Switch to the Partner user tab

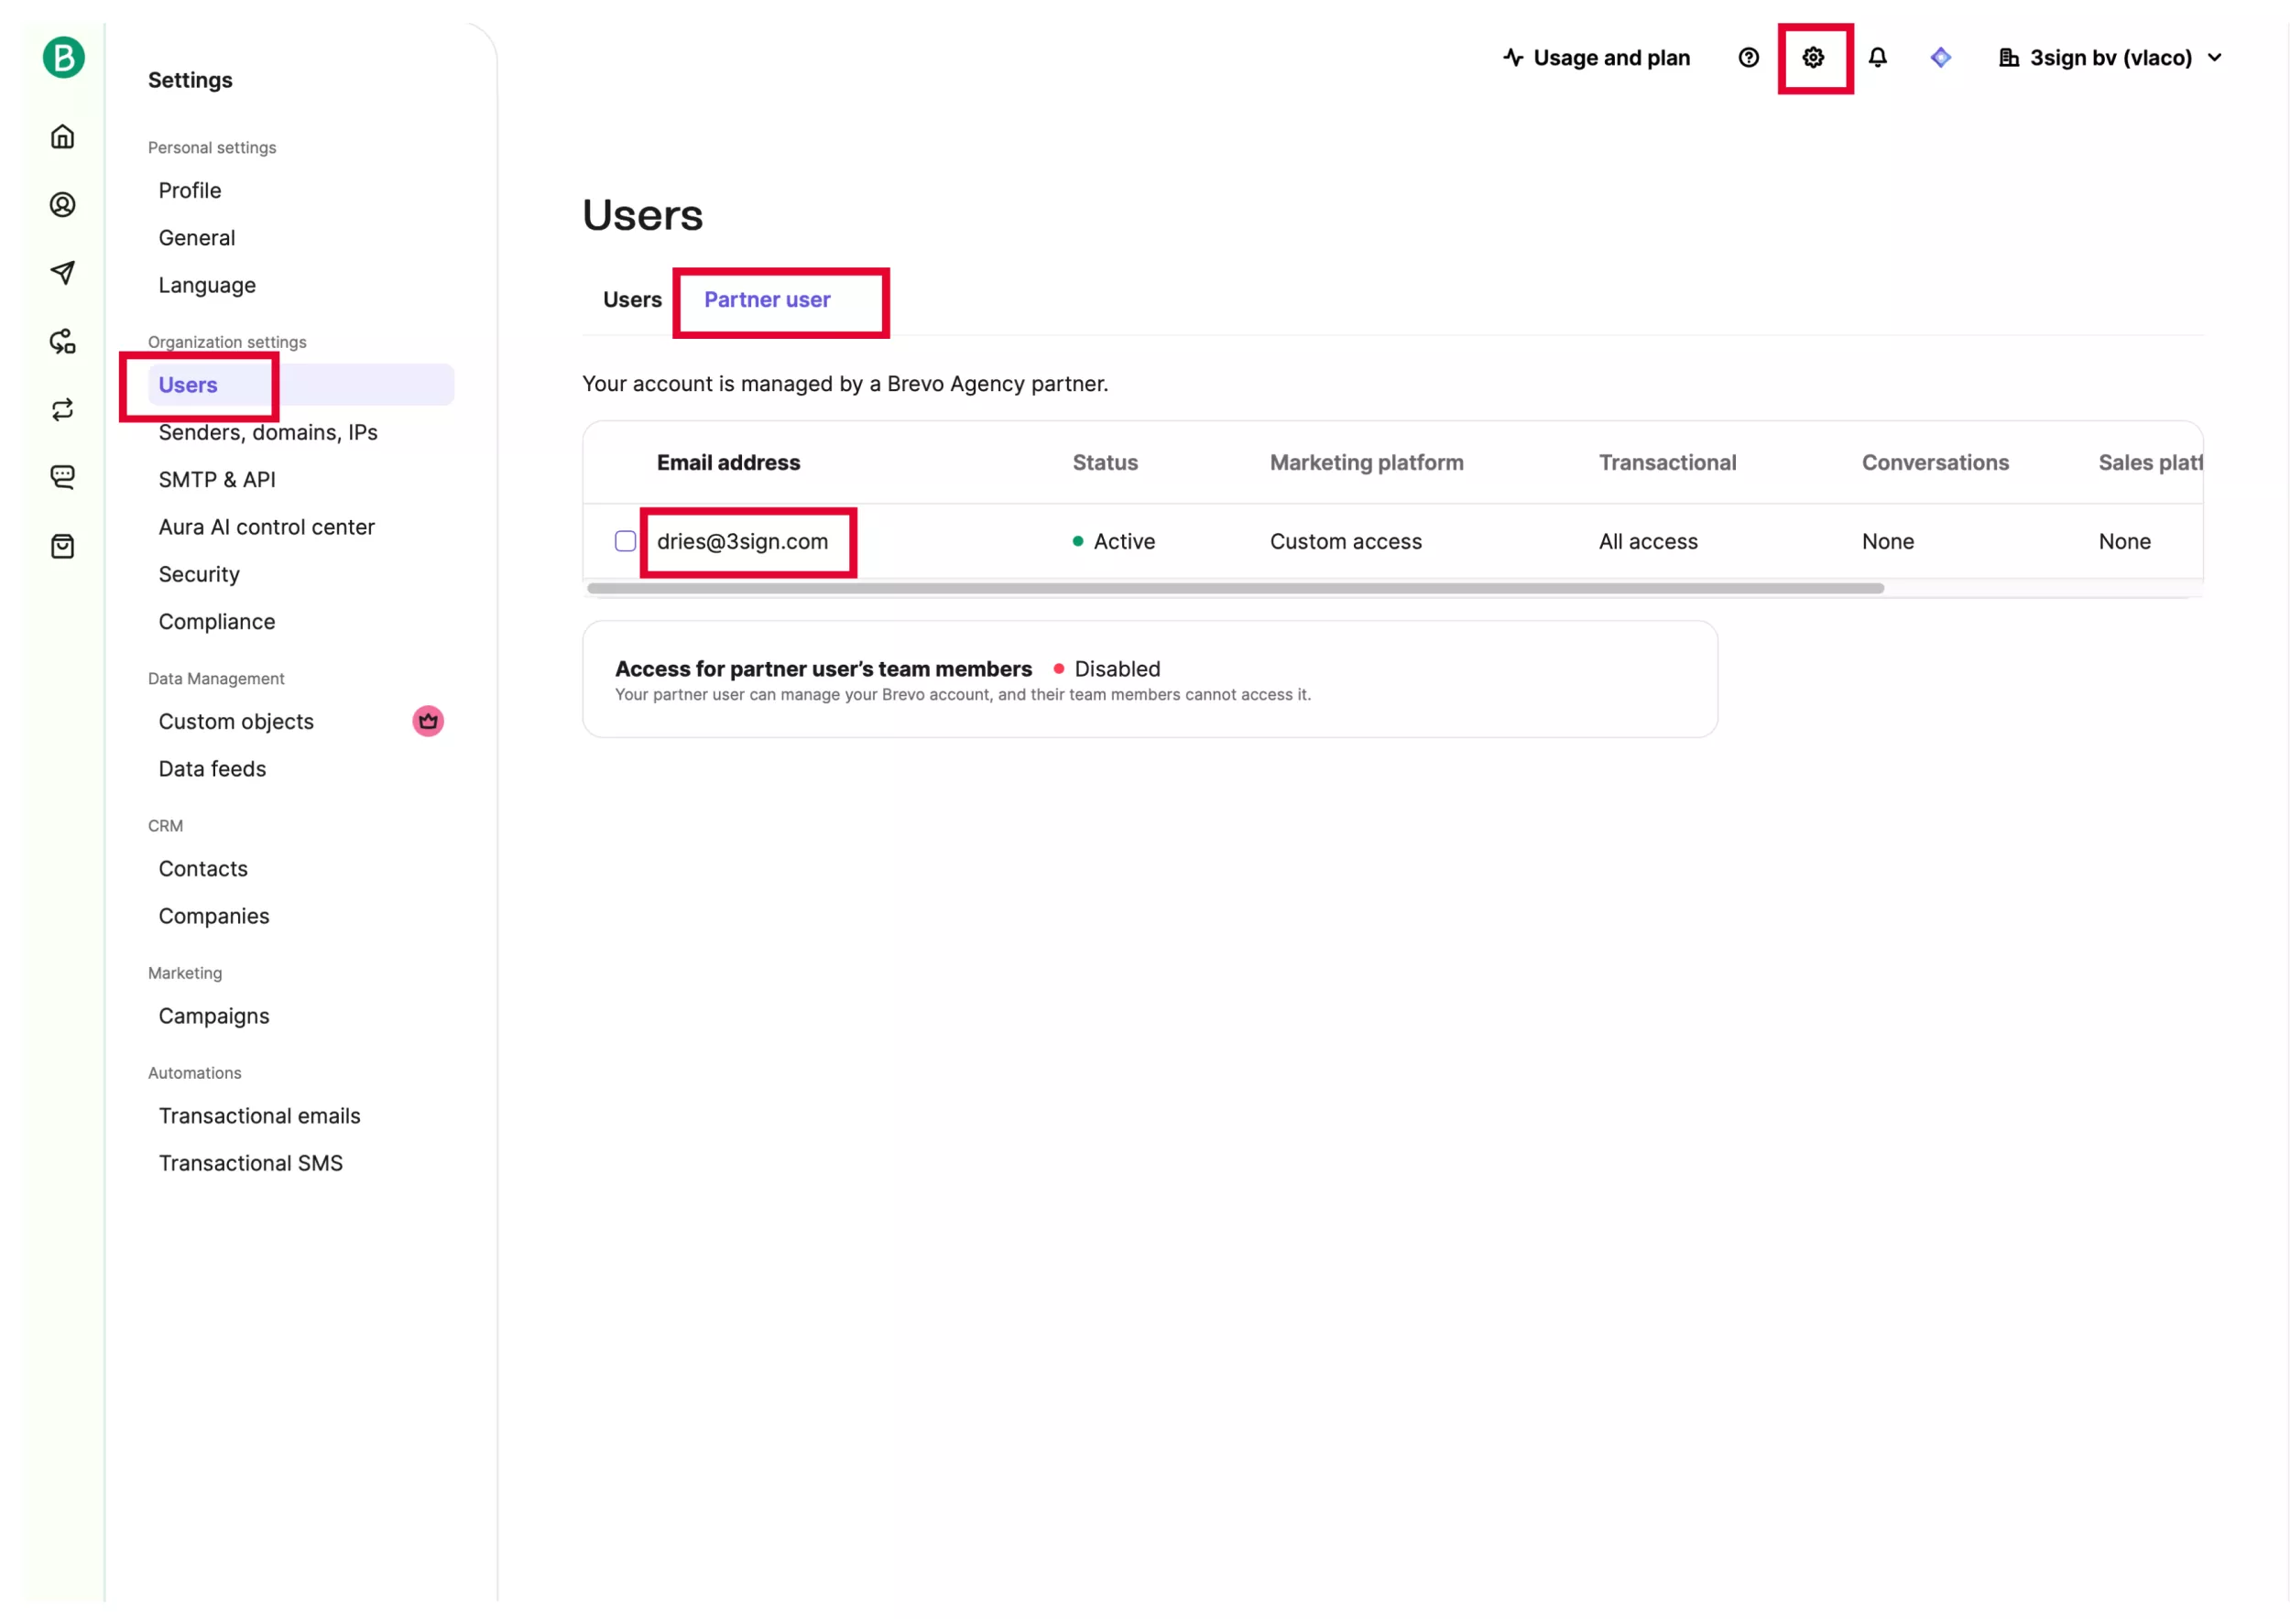(767, 300)
